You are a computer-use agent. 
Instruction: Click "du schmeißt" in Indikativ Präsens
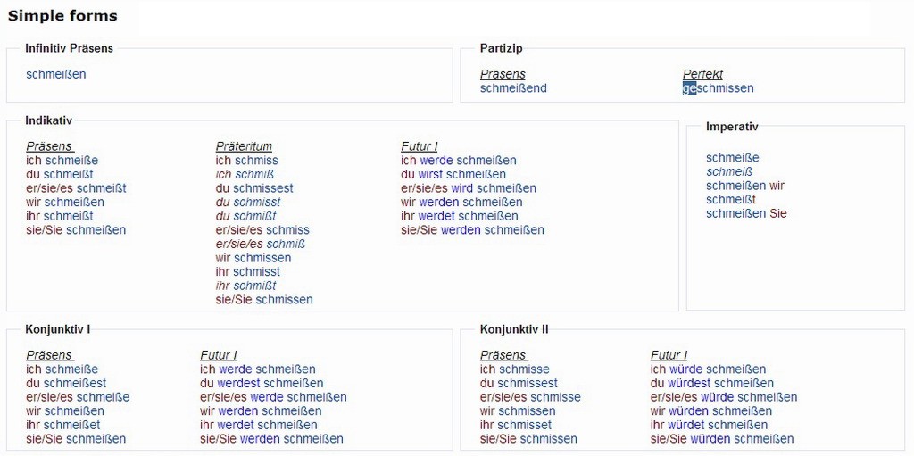point(60,174)
